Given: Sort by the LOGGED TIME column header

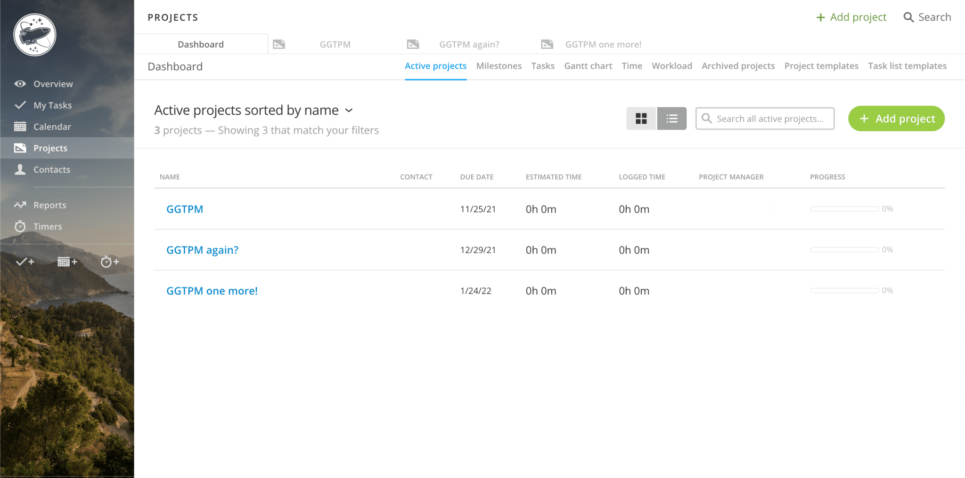Looking at the screenshot, I should (x=642, y=177).
